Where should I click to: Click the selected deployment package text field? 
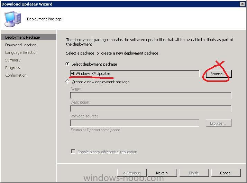click(x=135, y=74)
